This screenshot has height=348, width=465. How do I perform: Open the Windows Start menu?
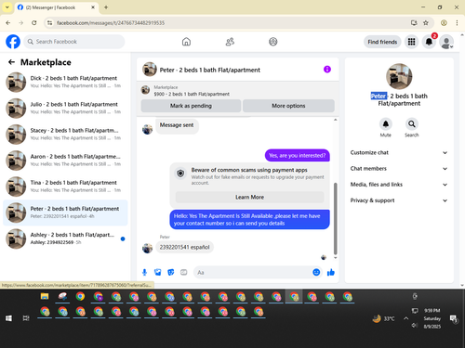[8, 318]
